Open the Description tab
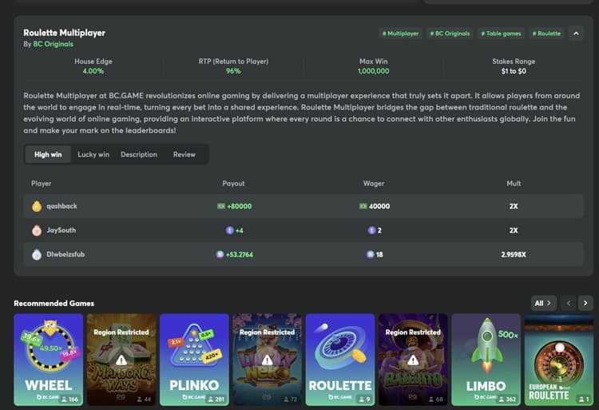This screenshot has height=410, width=599. 139,154
